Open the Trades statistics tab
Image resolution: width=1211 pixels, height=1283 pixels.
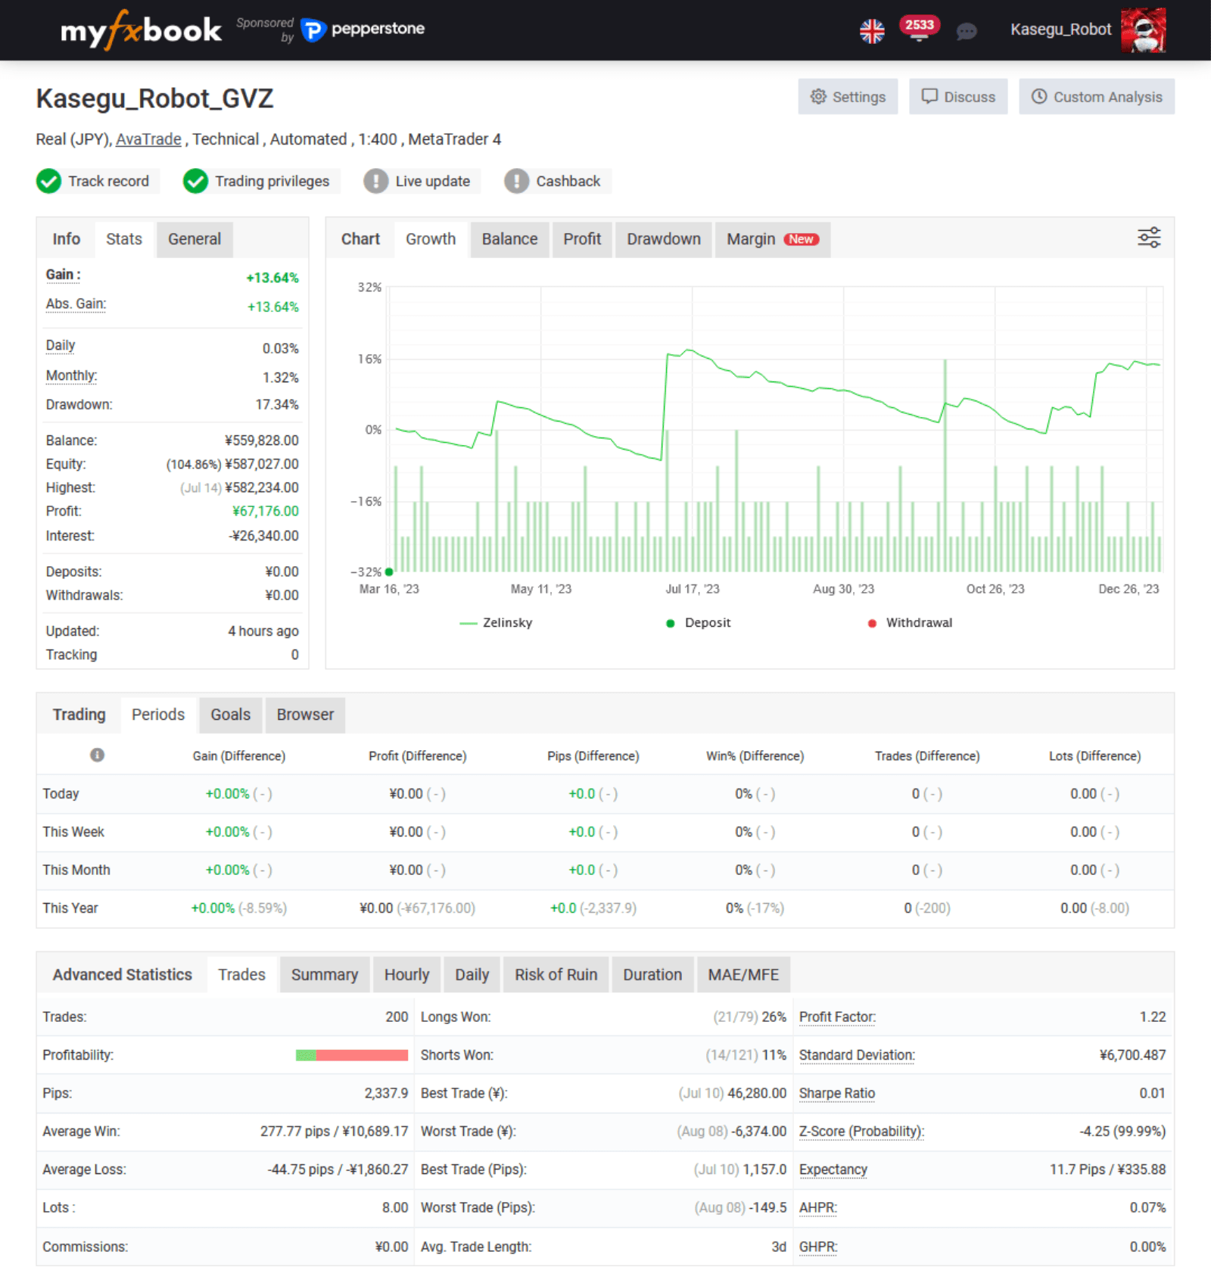(241, 975)
